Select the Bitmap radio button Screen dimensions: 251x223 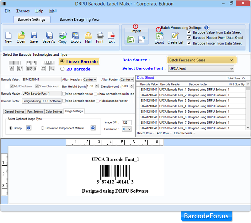tap(11, 128)
